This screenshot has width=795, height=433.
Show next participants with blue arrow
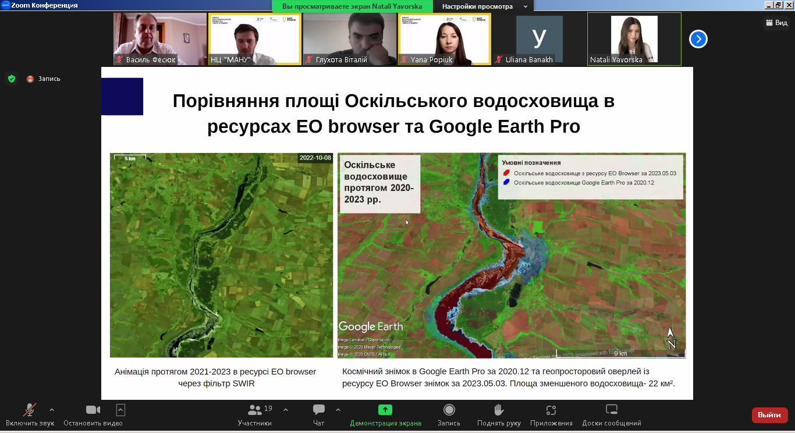[698, 39]
